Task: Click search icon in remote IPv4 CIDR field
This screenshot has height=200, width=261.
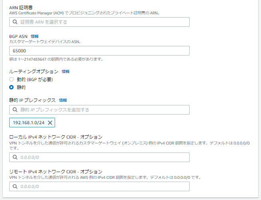Action: point(15,186)
